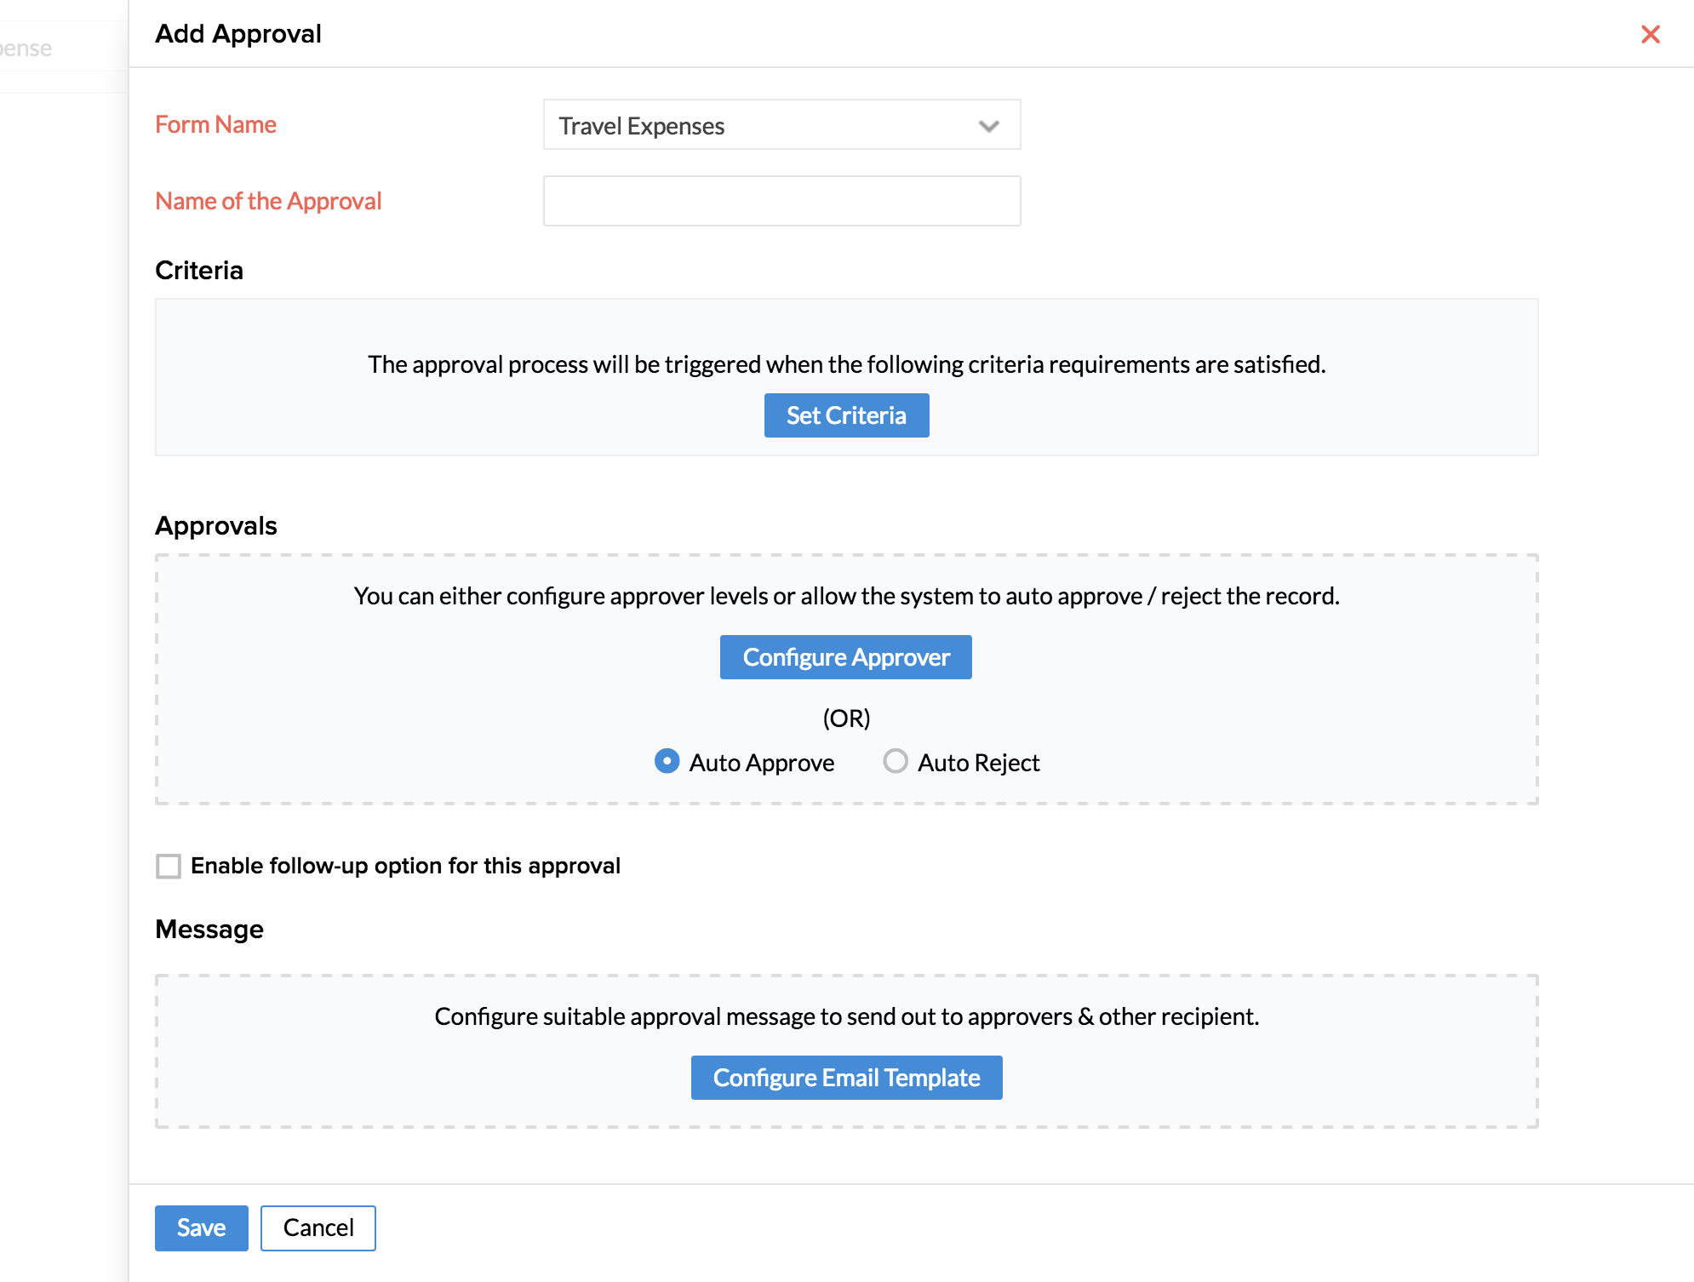Save the approval
This screenshot has width=1694, height=1282.
point(201,1228)
